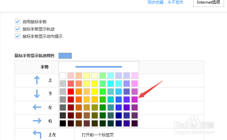Select the 上左 gesture label
Image resolution: width=227 pixels, height=140 pixels.
point(52,135)
